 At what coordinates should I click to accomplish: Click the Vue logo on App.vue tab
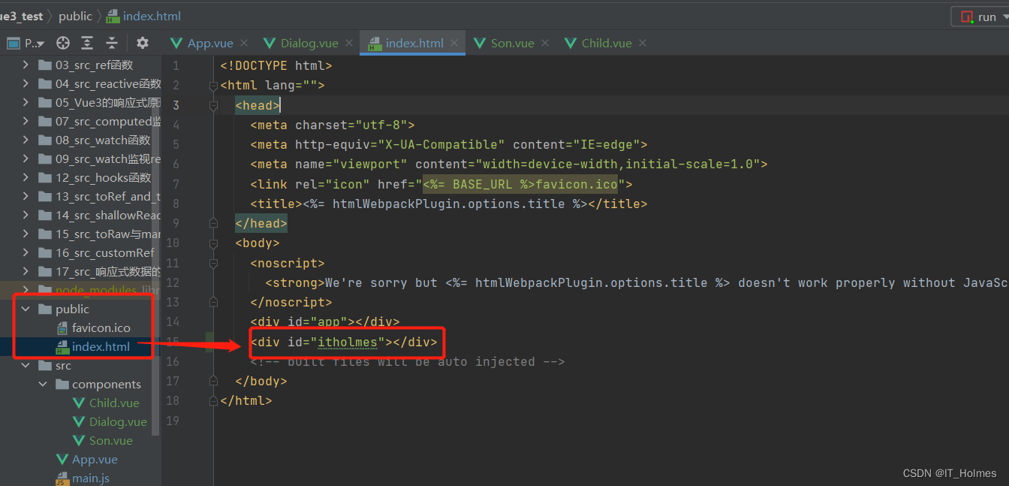[176, 43]
